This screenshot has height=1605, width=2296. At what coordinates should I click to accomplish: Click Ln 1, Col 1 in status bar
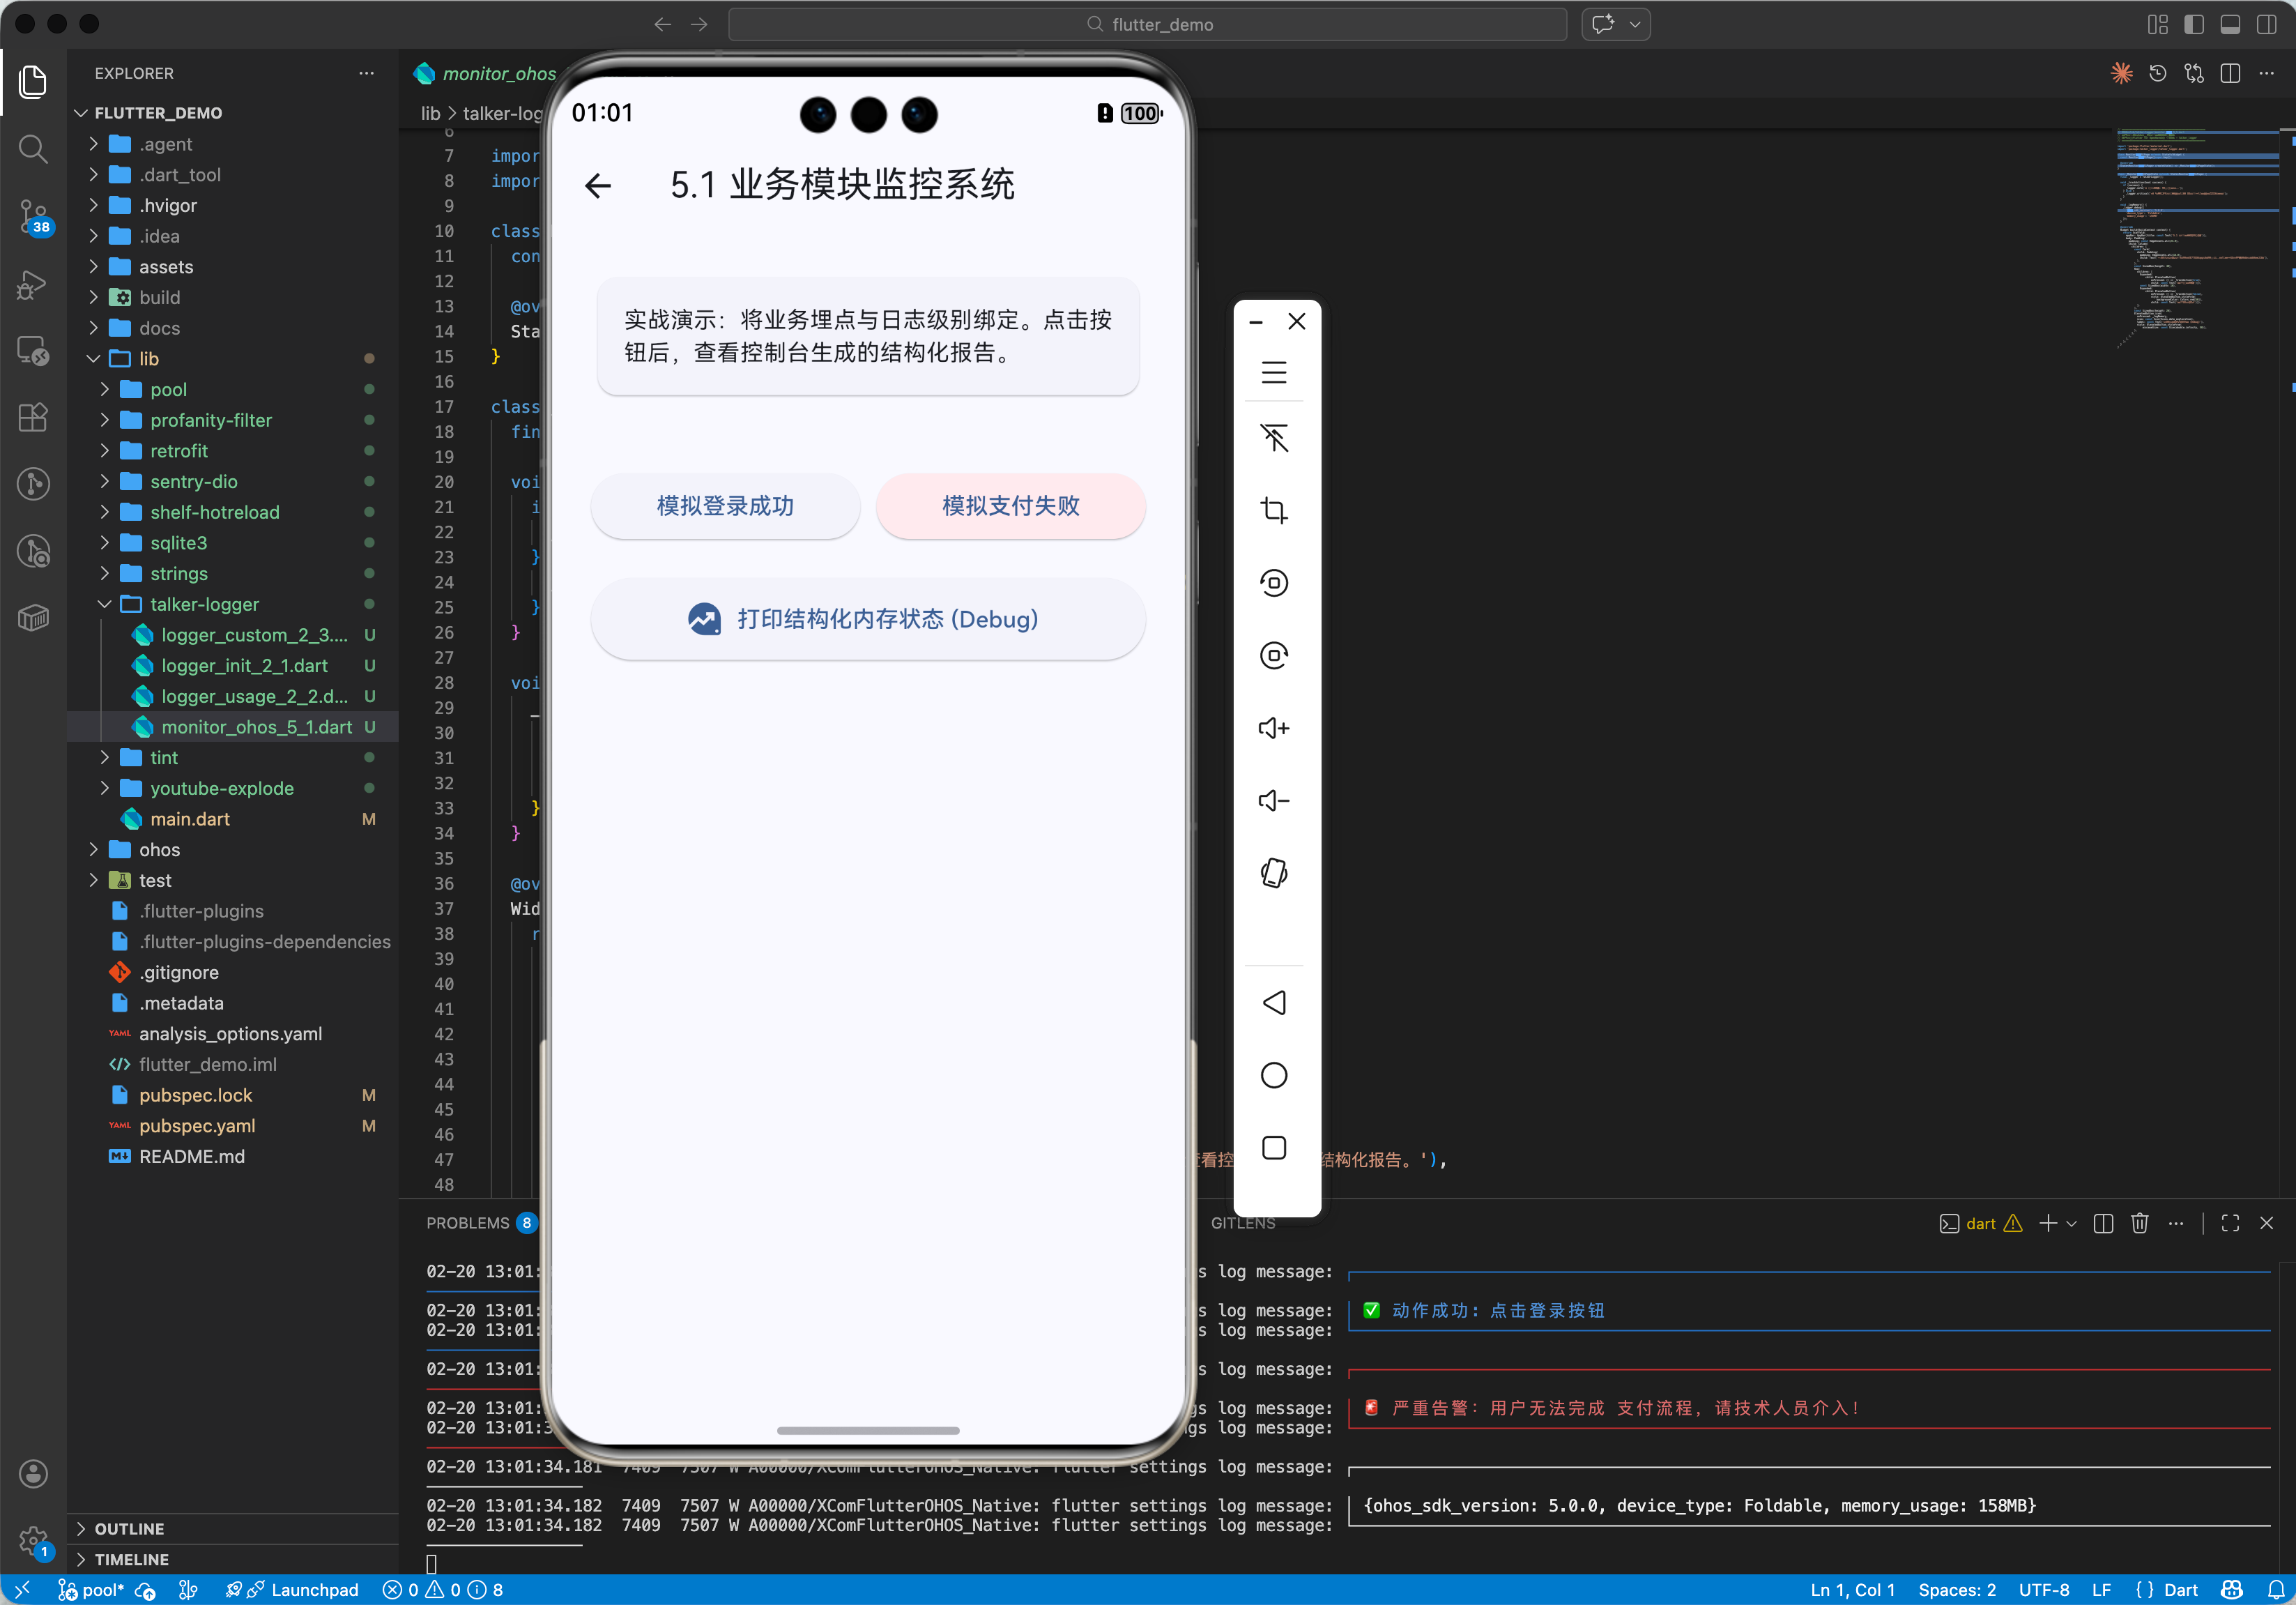[1852, 1590]
